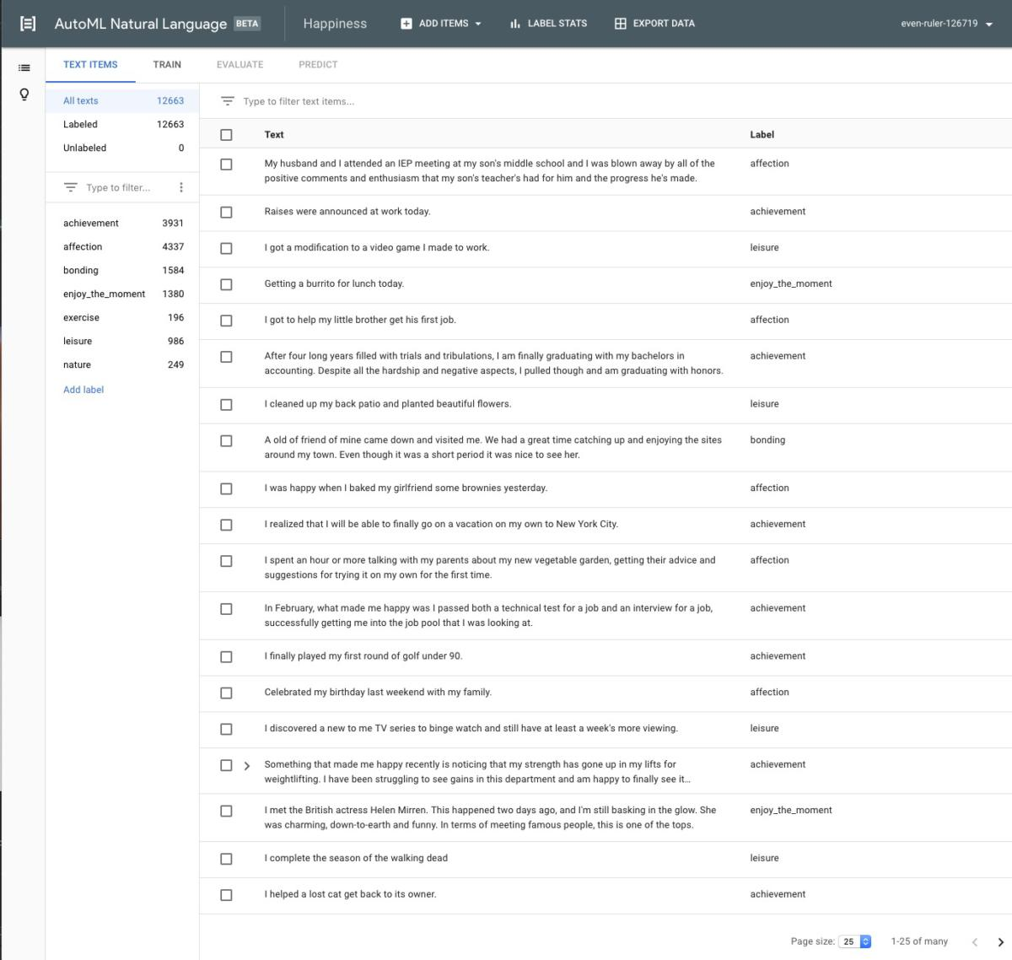The width and height of the screenshot is (1012, 960).
Task: Click '1-25 of many' pagination text
Action: [x=919, y=941]
